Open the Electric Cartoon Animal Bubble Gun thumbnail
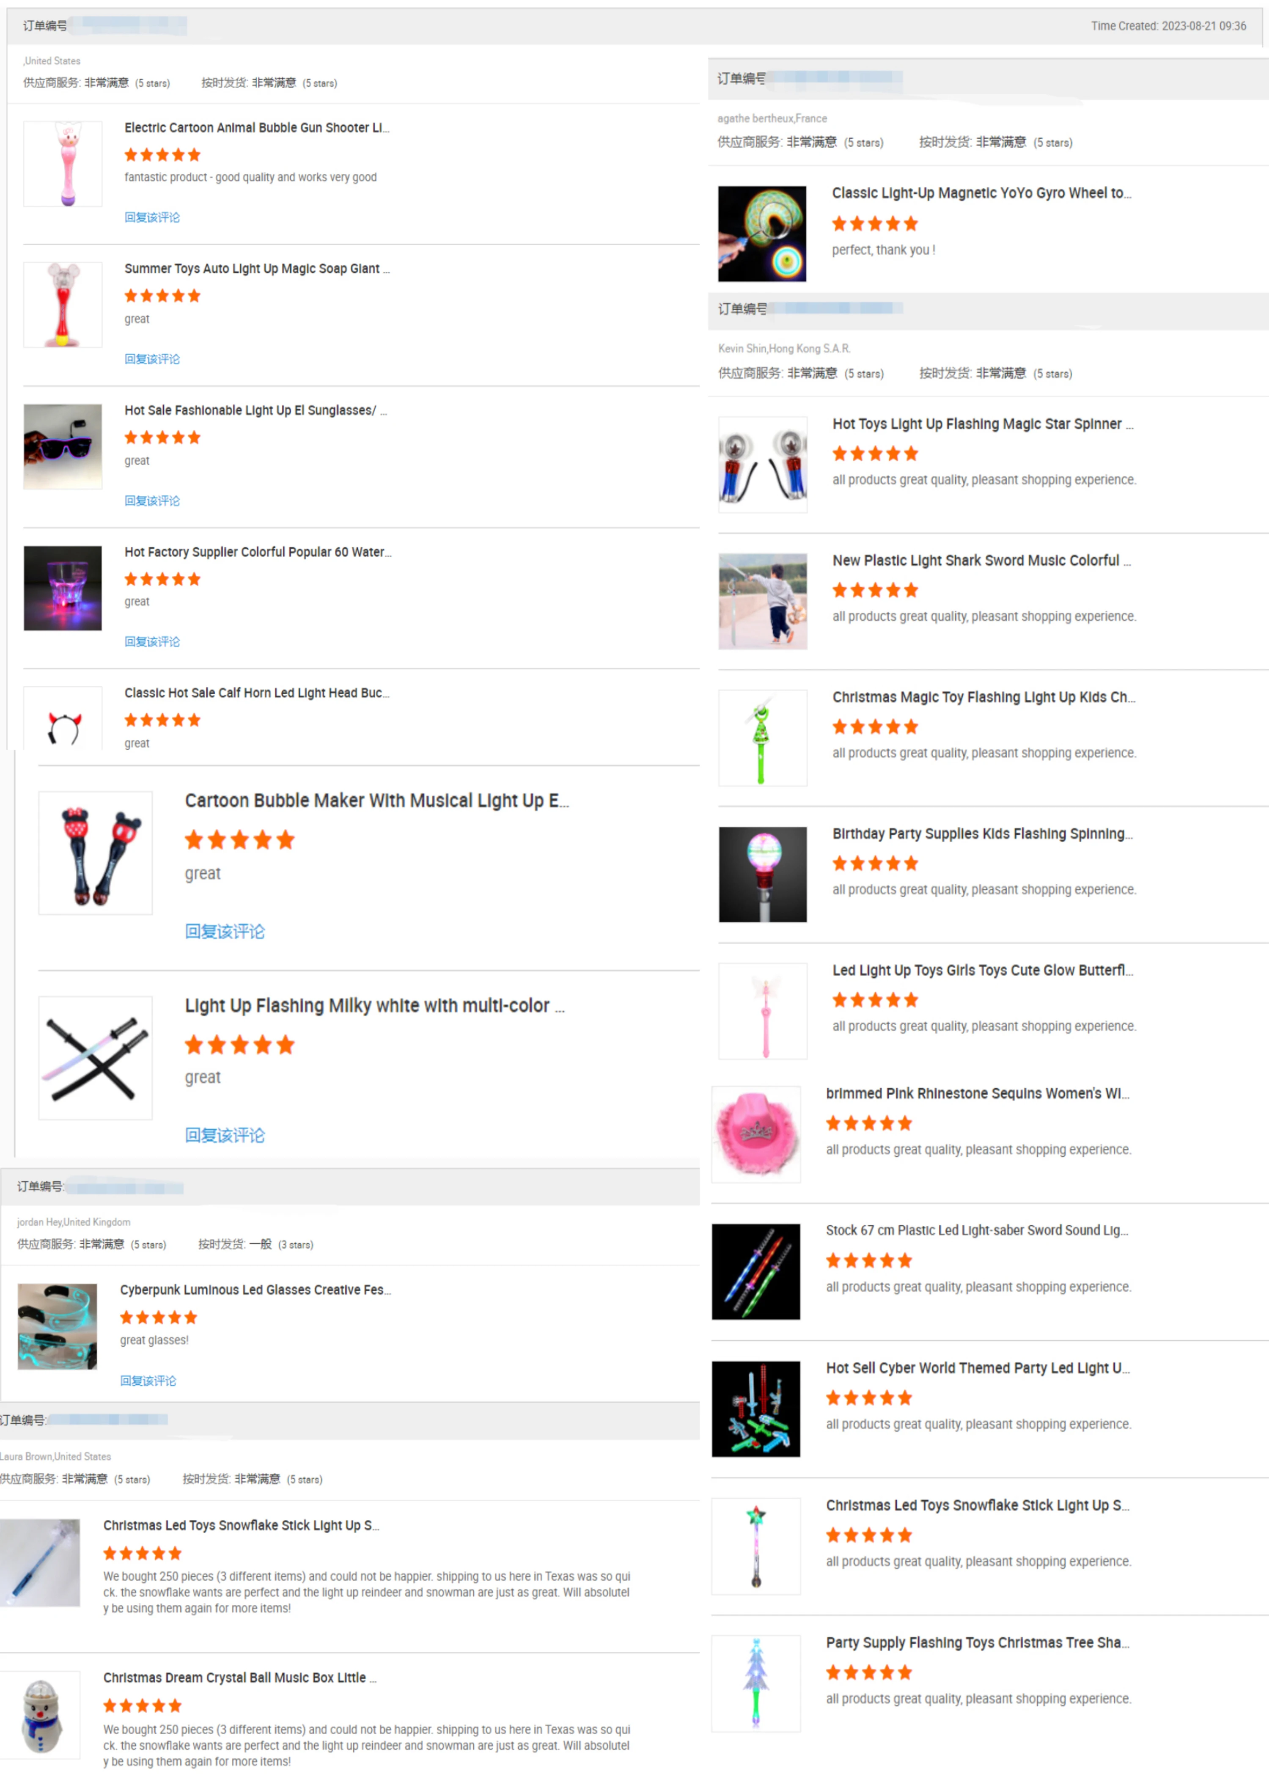The image size is (1269, 1777). pyautogui.click(x=63, y=163)
